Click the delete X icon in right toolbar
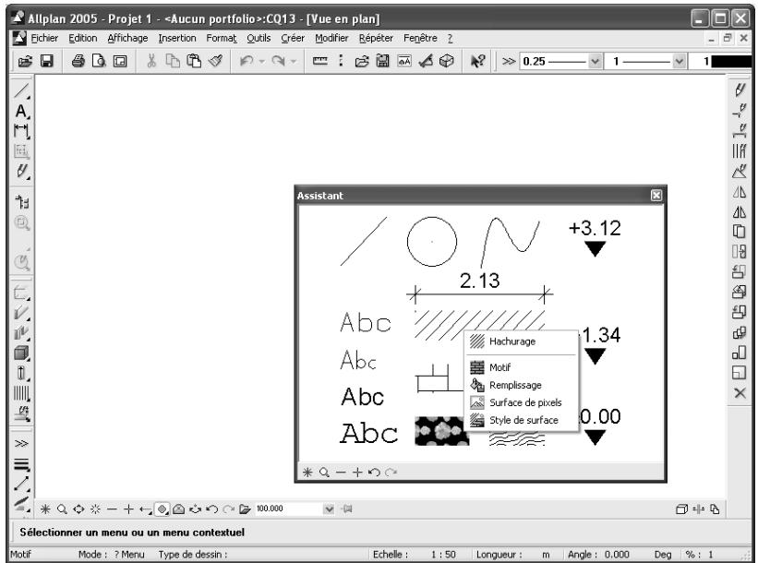 [x=740, y=393]
